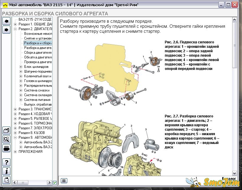The image size is (242, 190).
Task: Collapse Раздел 9. АВТОМОБИЛИ node
Action: pyautogui.click(x=15, y=137)
